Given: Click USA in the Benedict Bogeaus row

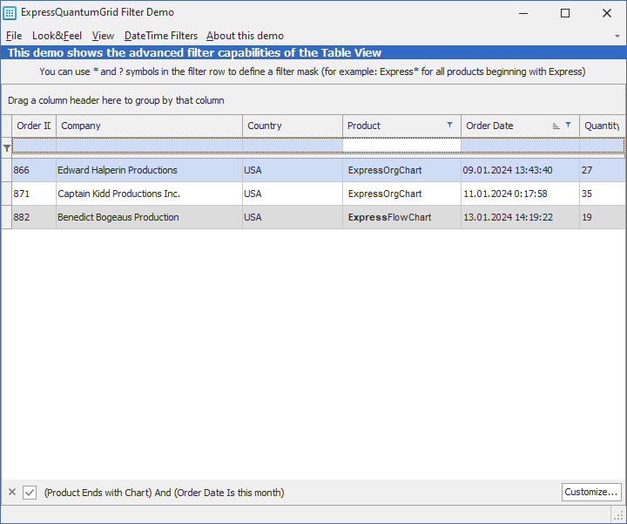Looking at the screenshot, I should 293,217.
